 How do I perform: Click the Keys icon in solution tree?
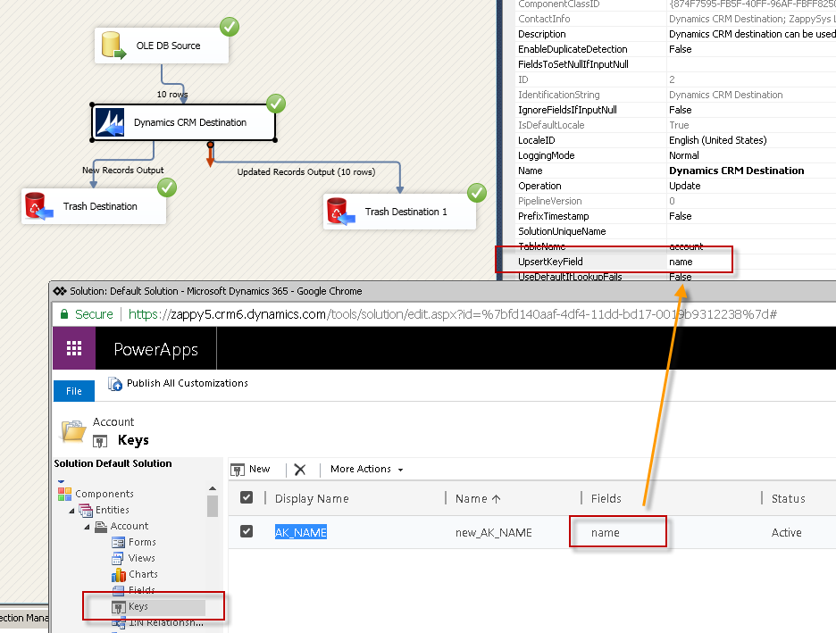pos(119,607)
